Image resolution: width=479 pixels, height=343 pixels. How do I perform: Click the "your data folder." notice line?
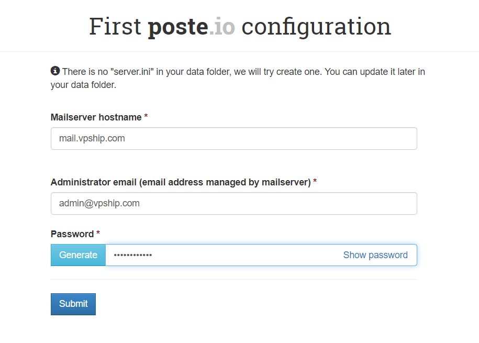pos(83,85)
